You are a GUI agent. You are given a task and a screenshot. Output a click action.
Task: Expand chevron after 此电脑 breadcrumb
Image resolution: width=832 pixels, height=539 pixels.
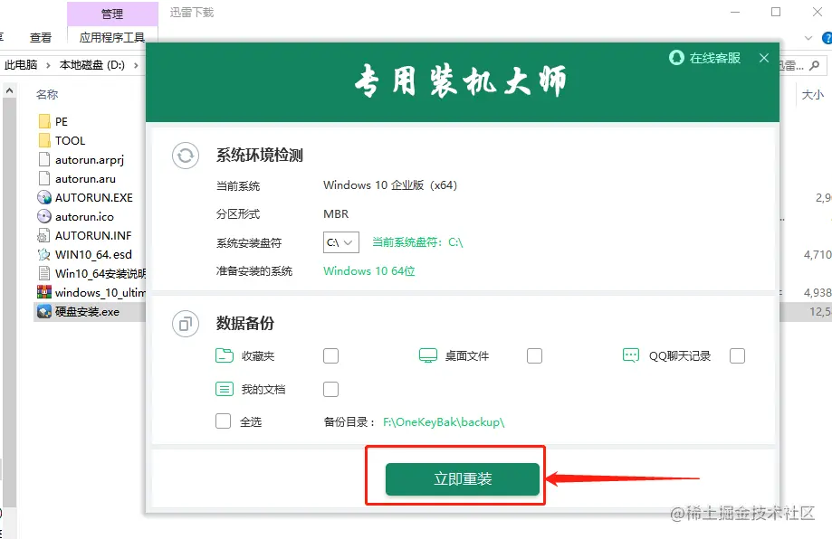click(48, 65)
